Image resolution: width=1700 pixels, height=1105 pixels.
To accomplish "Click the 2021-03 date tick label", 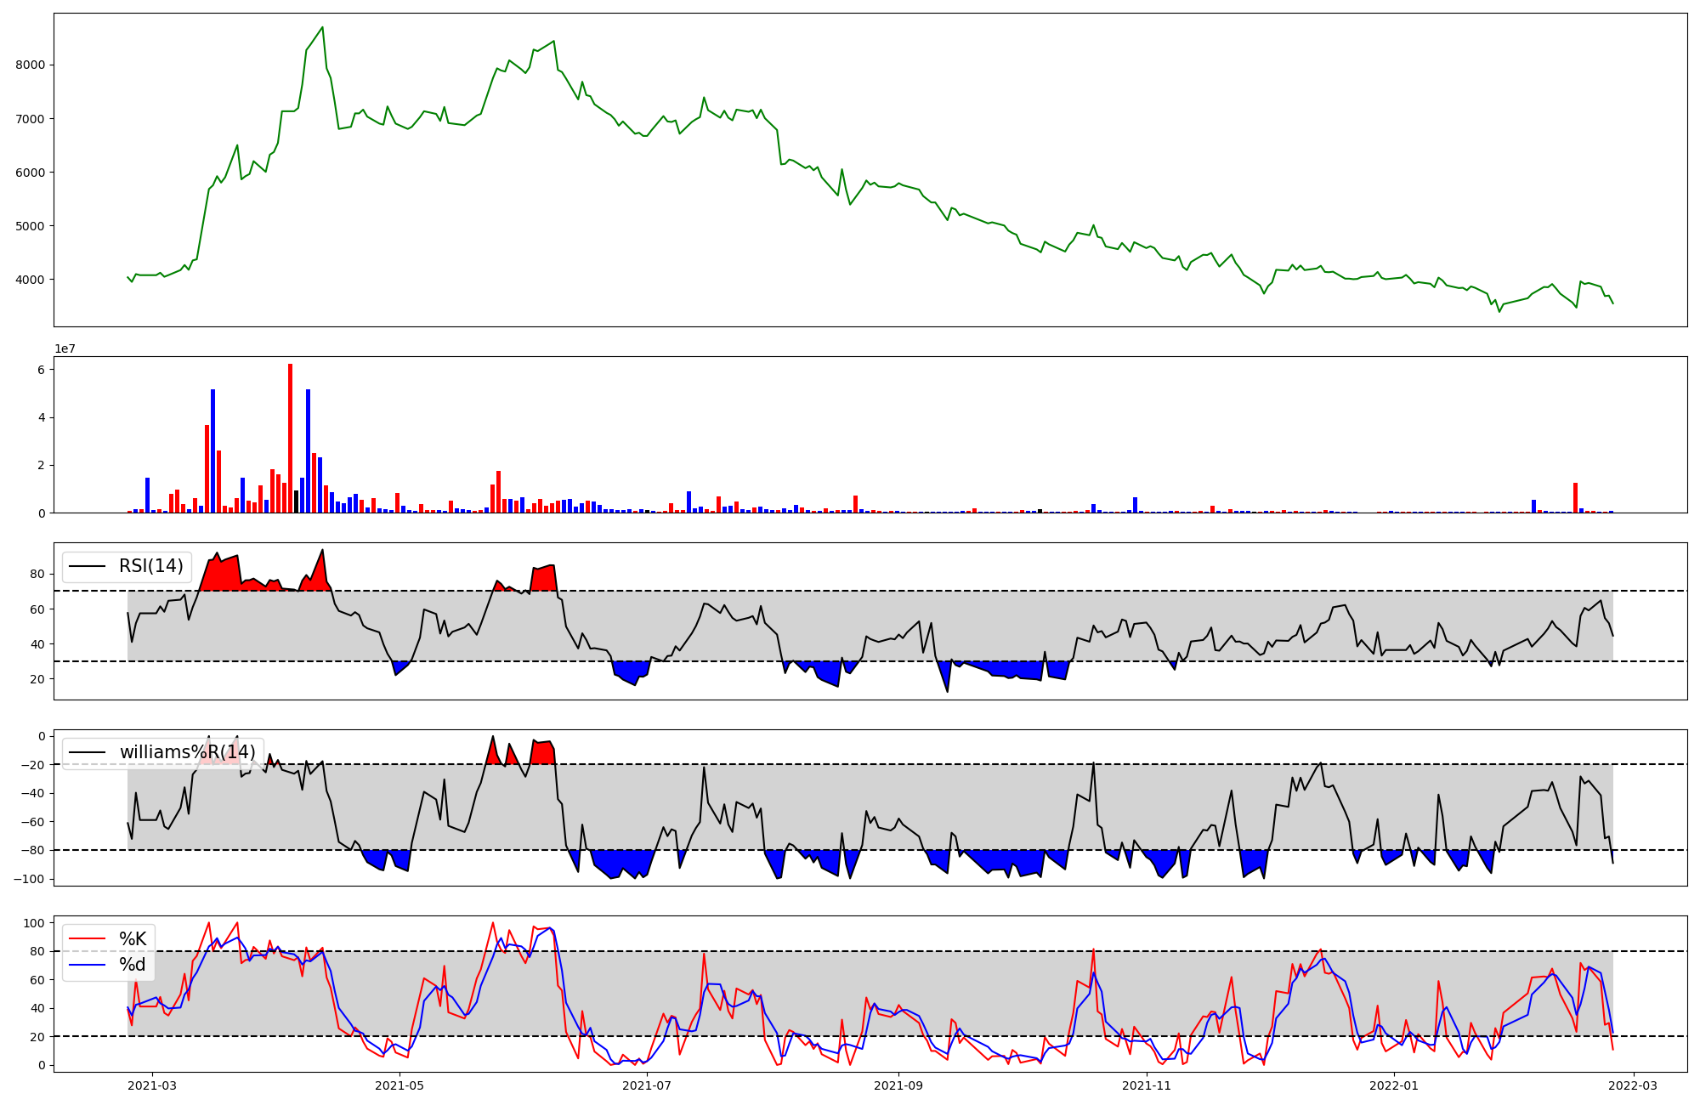I will (152, 1085).
